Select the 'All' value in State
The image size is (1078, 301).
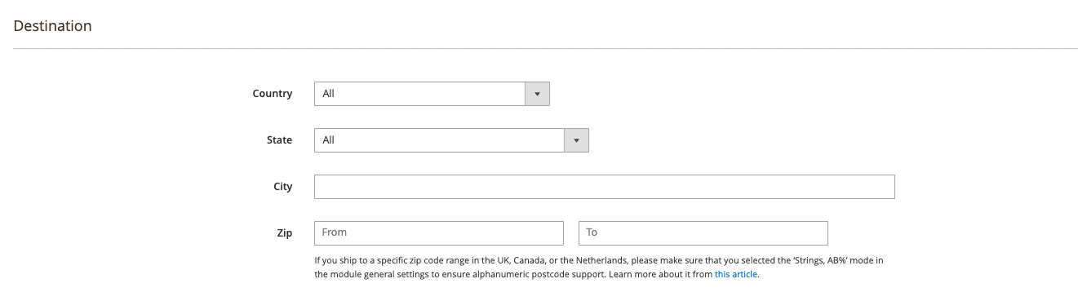[x=329, y=140]
